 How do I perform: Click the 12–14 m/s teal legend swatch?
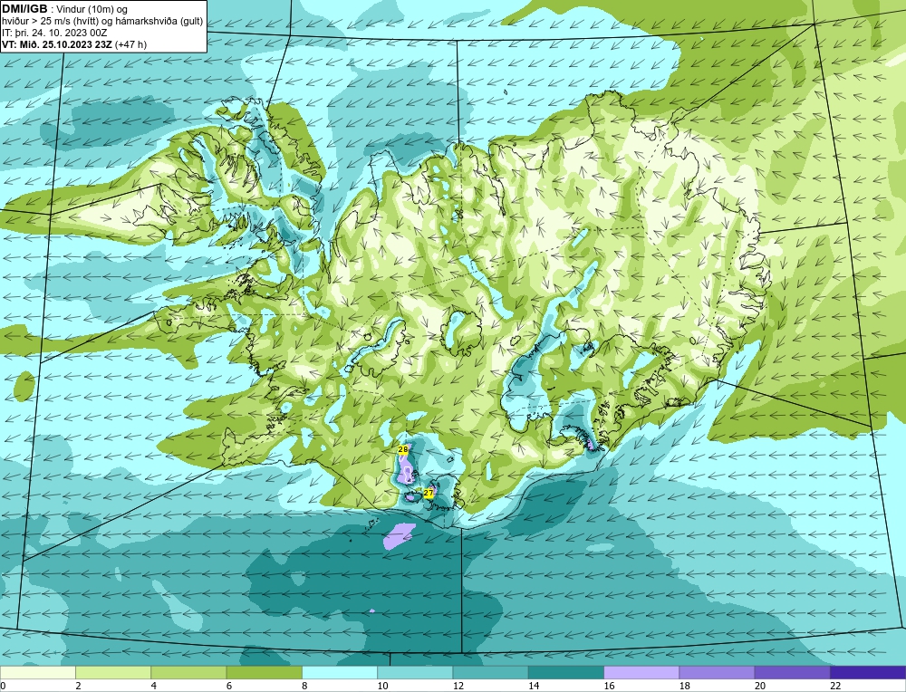coord(490,672)
